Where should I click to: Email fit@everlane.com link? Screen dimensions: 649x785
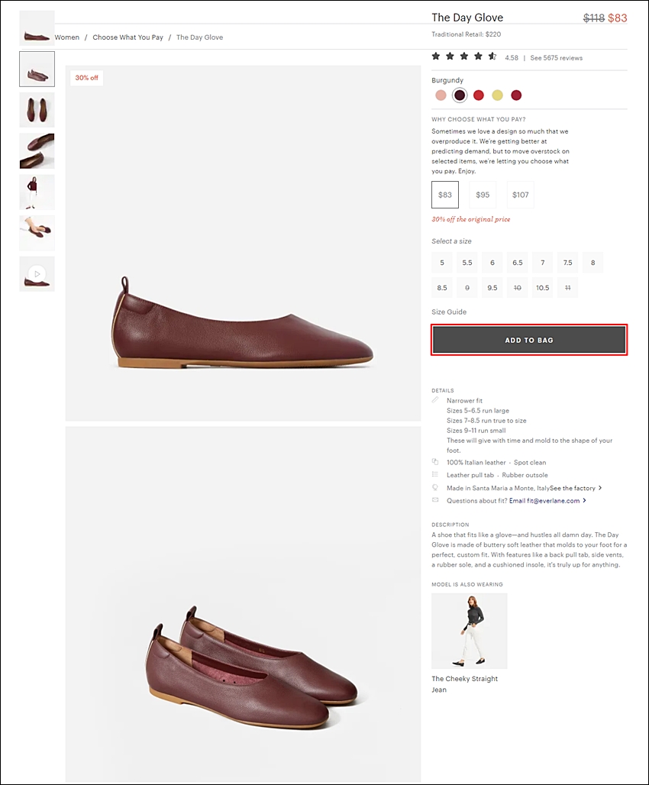[x=544, y=500]
